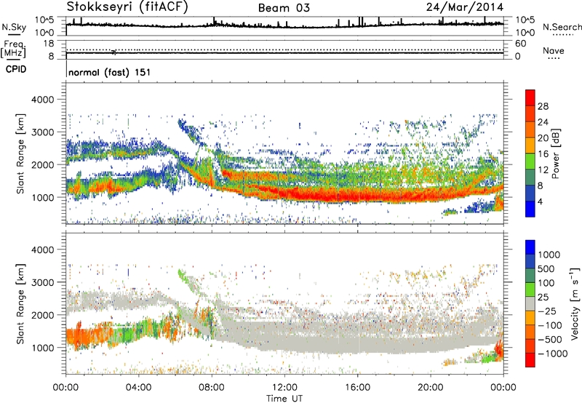Screen dimensions: 582x403
Task: Select the 'CPID' row label
Action: point(16,69)
